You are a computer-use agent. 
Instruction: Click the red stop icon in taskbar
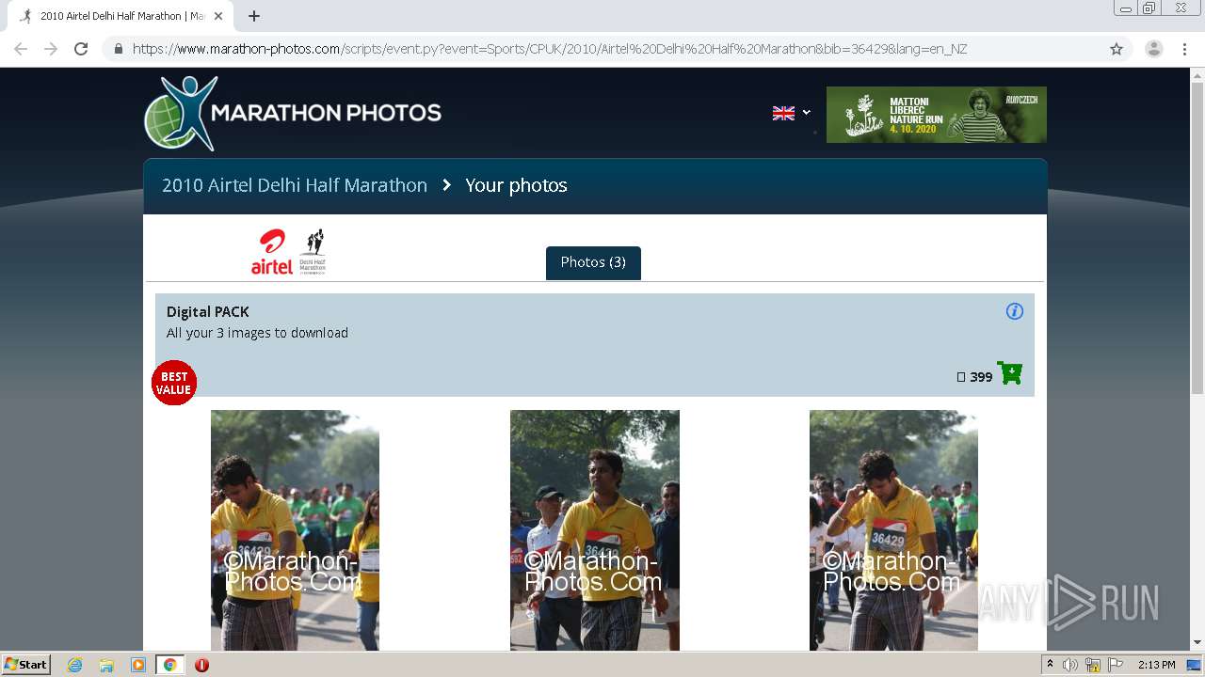[x=201, y=665]
